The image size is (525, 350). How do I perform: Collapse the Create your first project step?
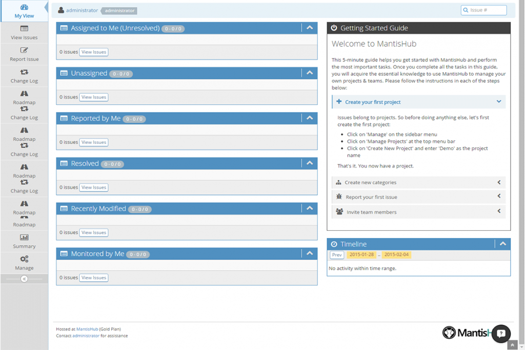418,102
